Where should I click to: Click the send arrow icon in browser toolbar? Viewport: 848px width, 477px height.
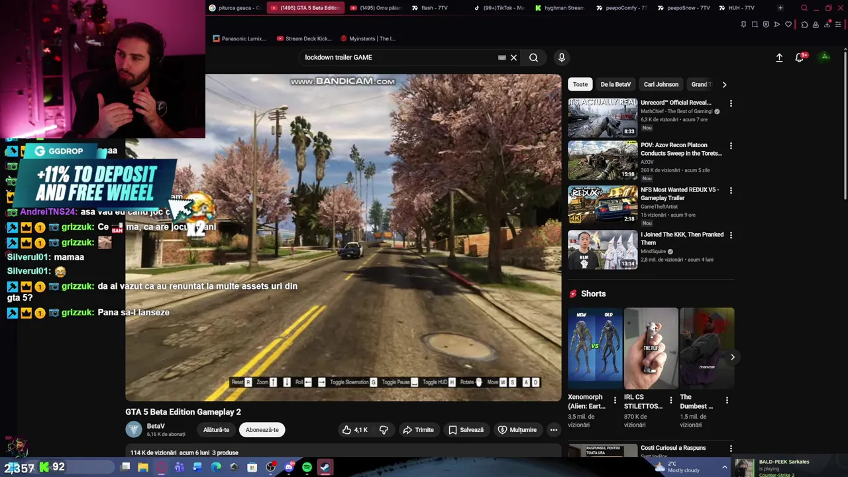(777, 25)
